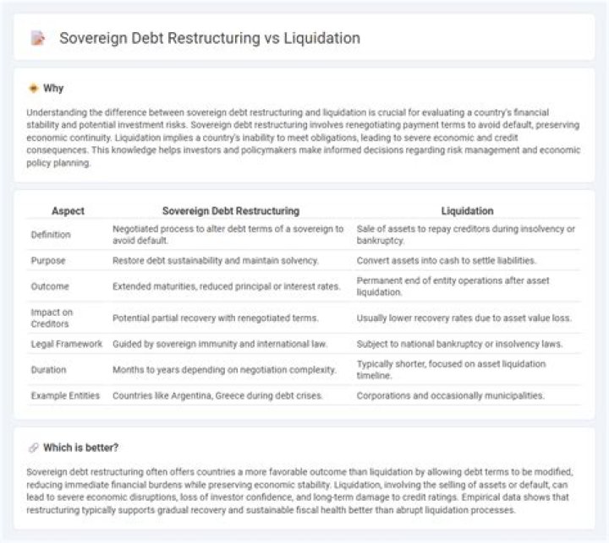609x543 pixels.
Task: Select the Sovereign Debt Restructuring vs Liquidation title
Action: pyautogui.click(x=210, y=38)
